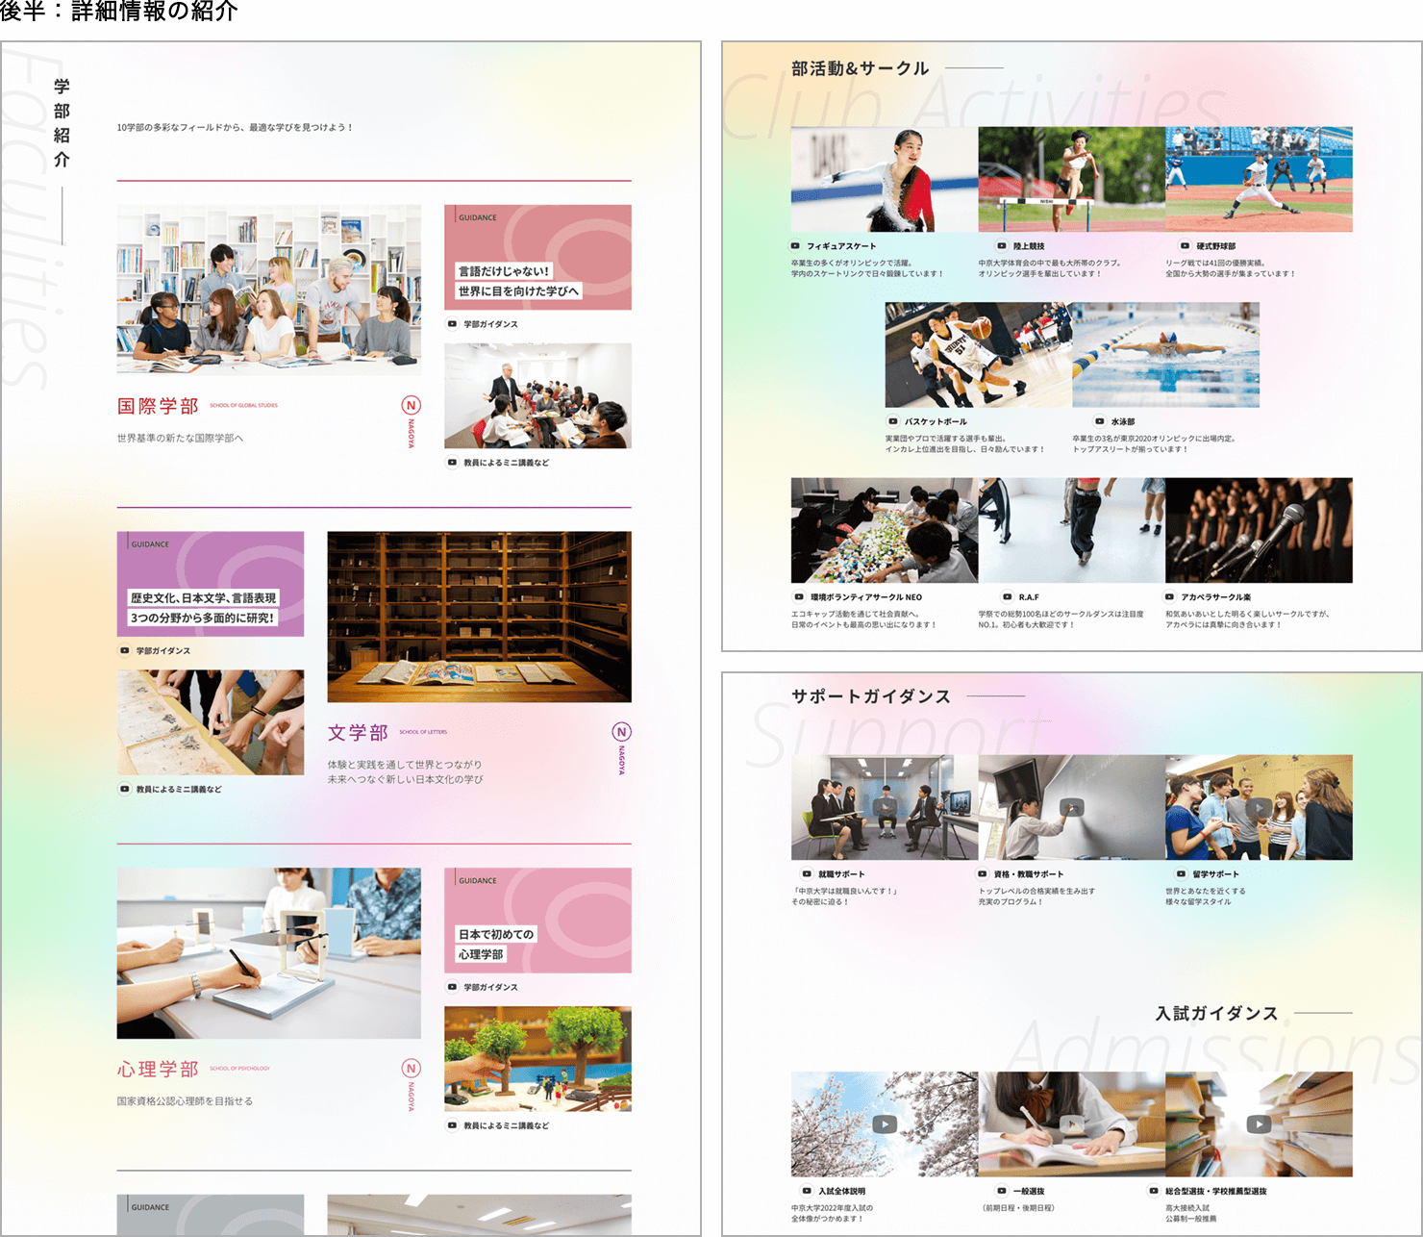The width and height of the screenshot is (1423, 1237).
Task: Click the video icon beside 硬式野球部
Action: (1186, 246)
